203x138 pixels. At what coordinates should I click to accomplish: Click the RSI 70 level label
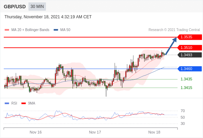click(x=183, y=111)
